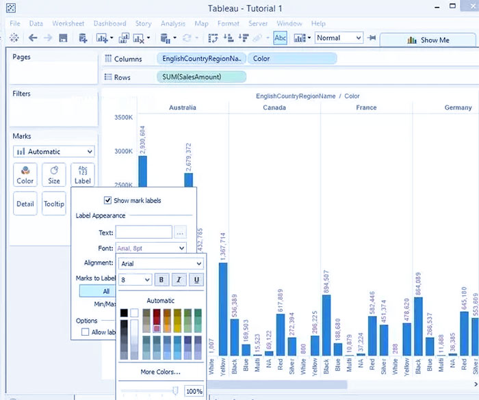Select the EnglishCountryRegionName pill in Columns

coord(202,59)
